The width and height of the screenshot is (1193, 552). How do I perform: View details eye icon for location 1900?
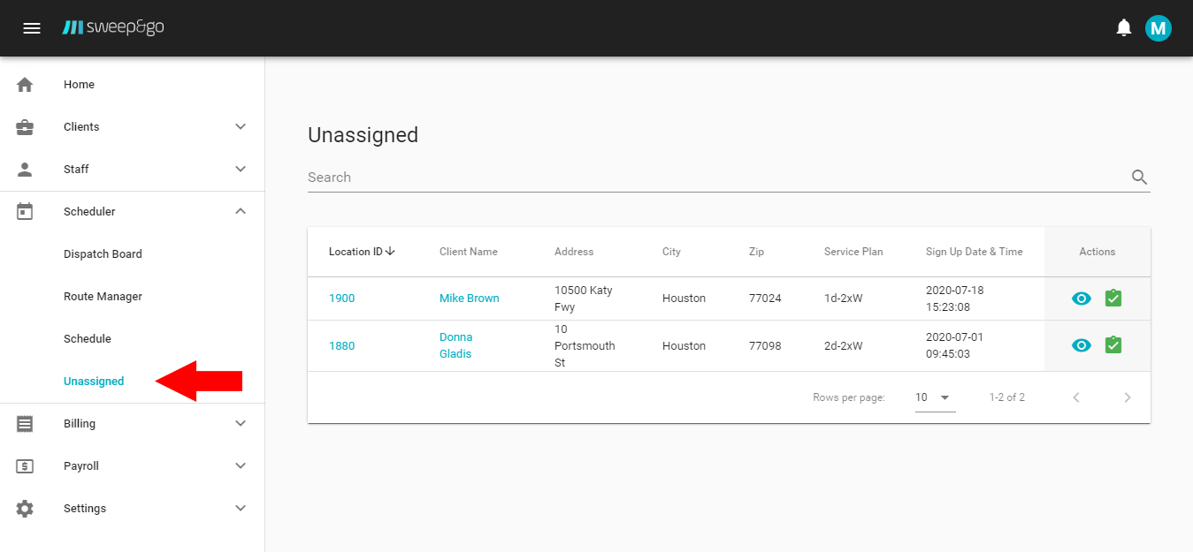[1081, 299]
